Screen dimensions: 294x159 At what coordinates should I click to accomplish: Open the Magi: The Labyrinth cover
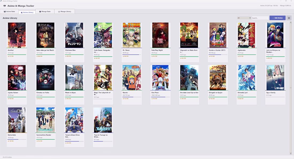103,78
